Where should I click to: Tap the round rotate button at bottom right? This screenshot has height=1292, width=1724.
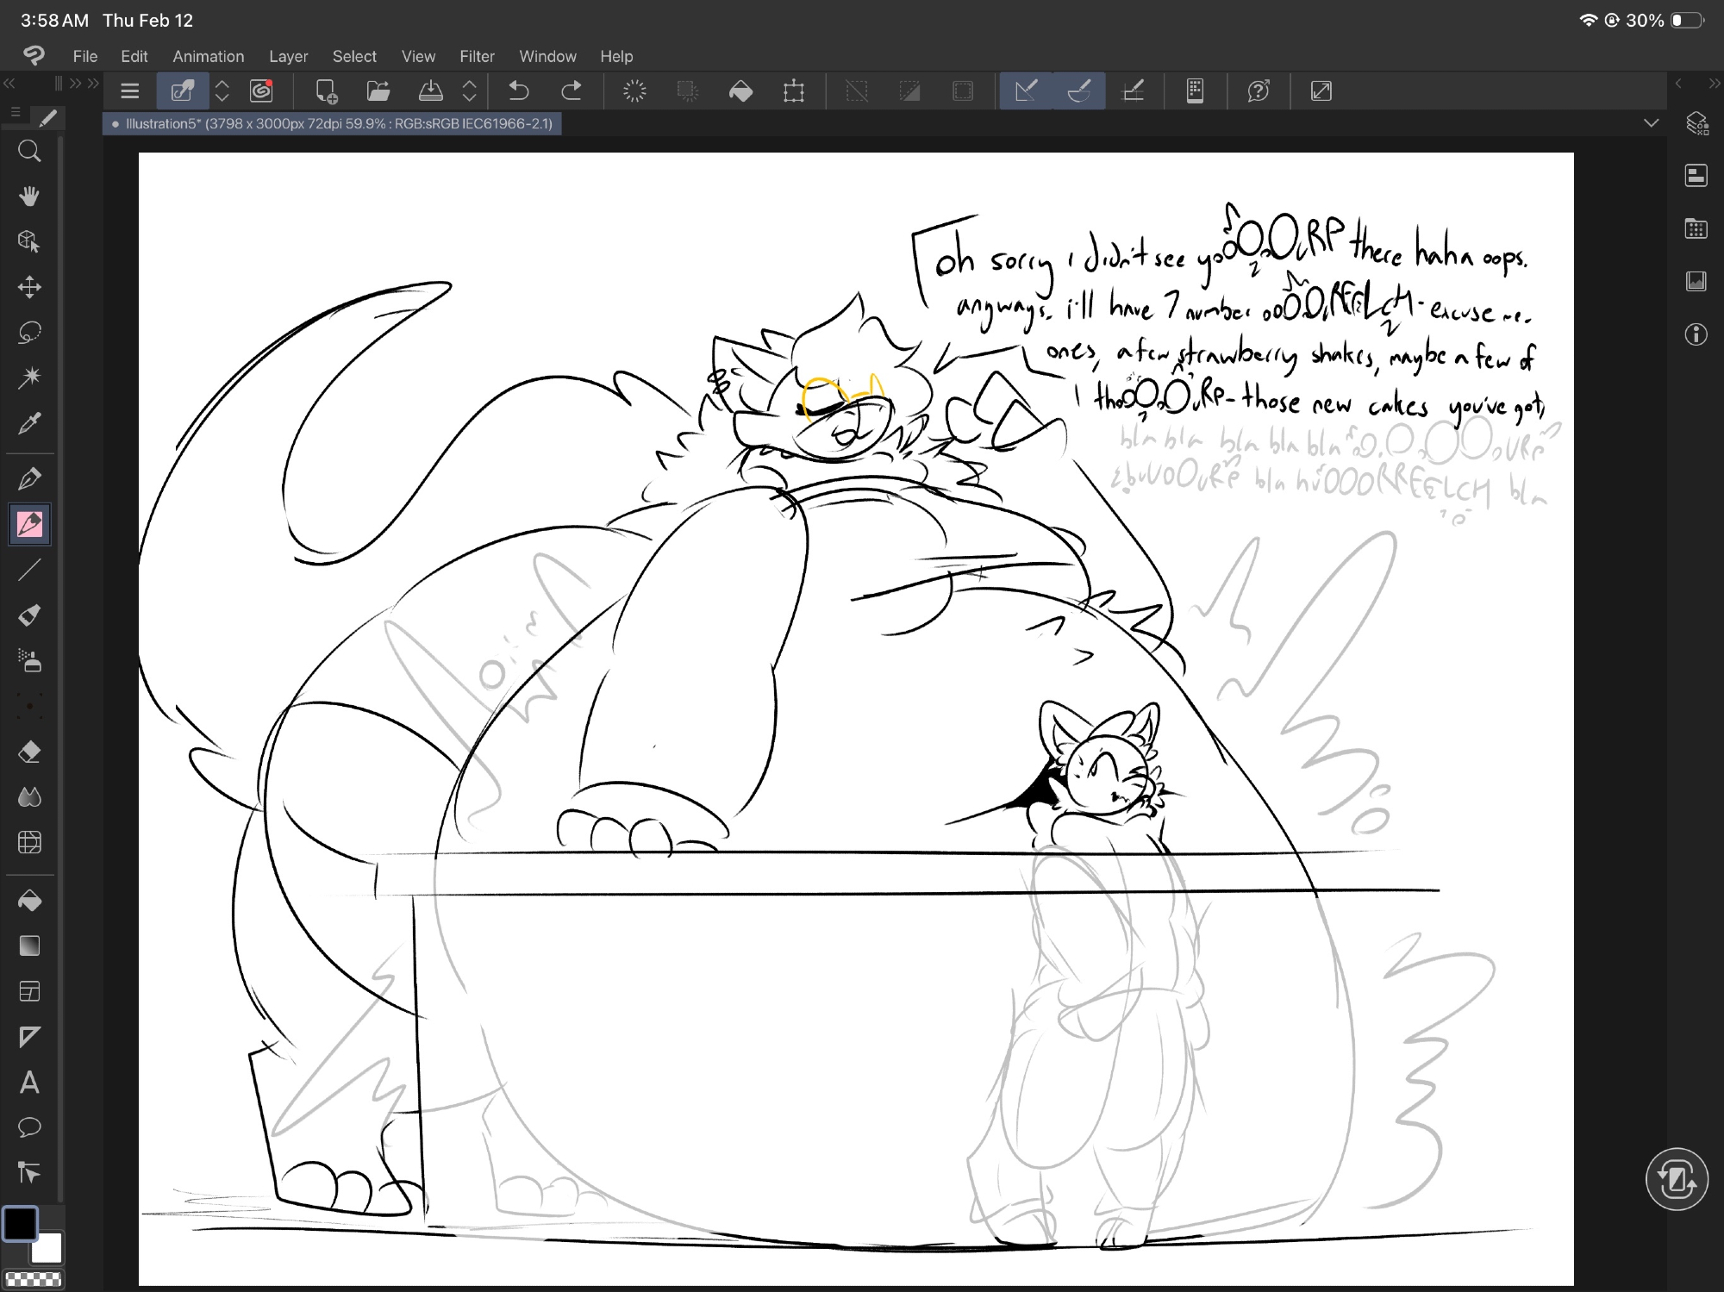1676,1178
